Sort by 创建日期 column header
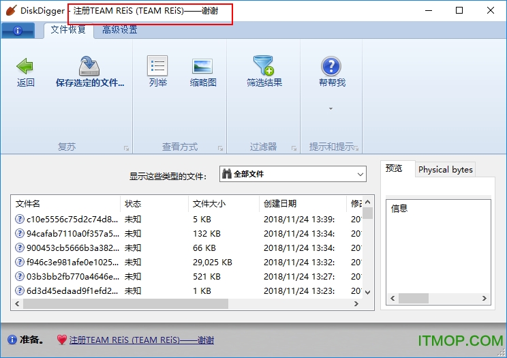The height and width of the screenshot is (358, 507). (x=303, y=204)
